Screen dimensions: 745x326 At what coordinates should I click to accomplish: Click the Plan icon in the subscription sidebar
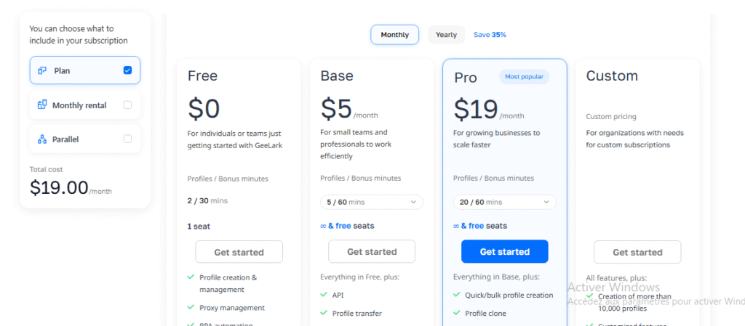tap(42, 70)
